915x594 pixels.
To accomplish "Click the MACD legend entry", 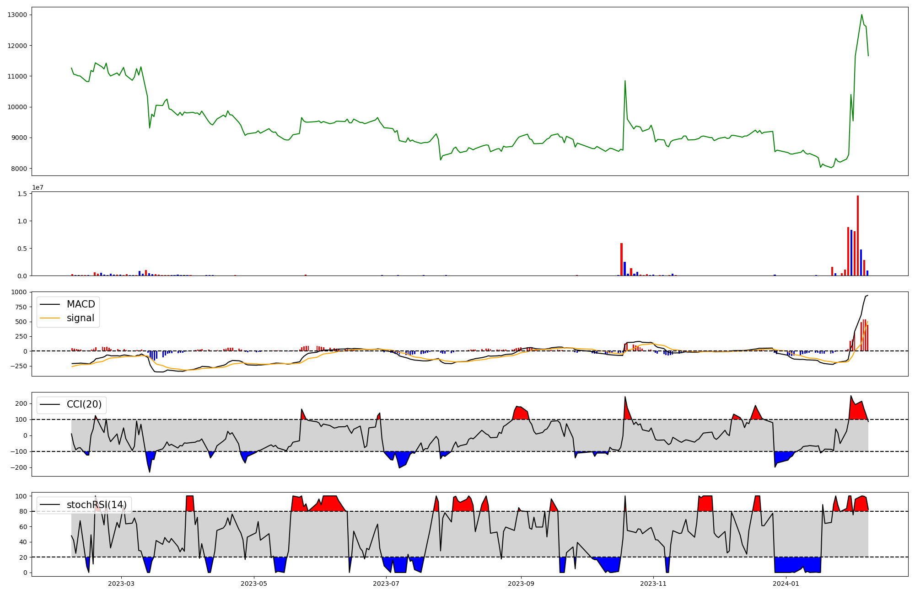I will pyautogui.click(x=81, y=304).
